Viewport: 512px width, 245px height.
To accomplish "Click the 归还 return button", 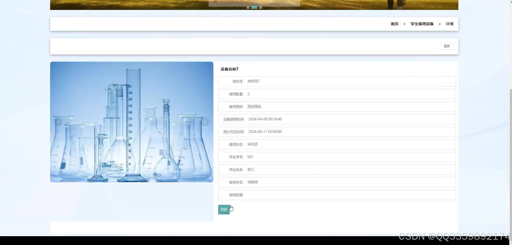I will 224,209.
